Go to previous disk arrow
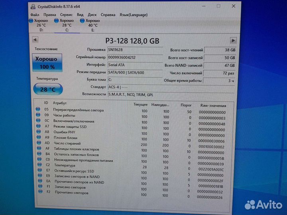 [x=35, y=39]
